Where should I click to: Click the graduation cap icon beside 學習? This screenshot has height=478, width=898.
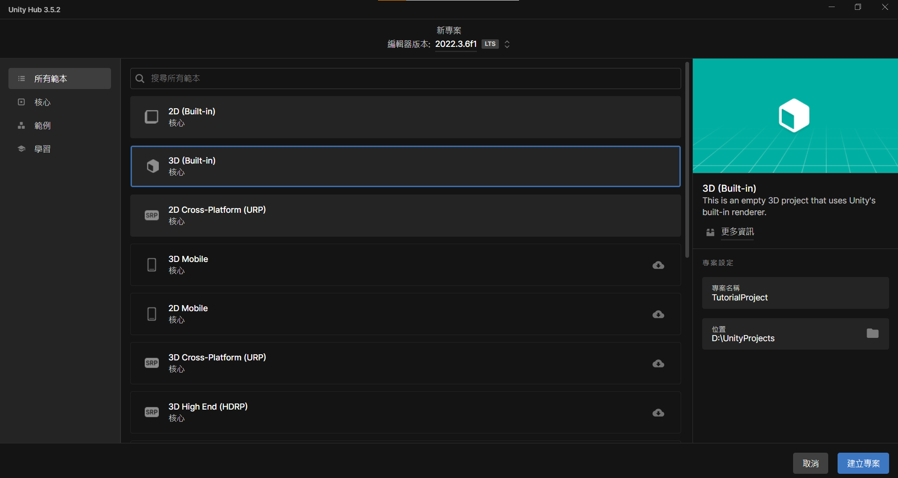tap(21, 149)
